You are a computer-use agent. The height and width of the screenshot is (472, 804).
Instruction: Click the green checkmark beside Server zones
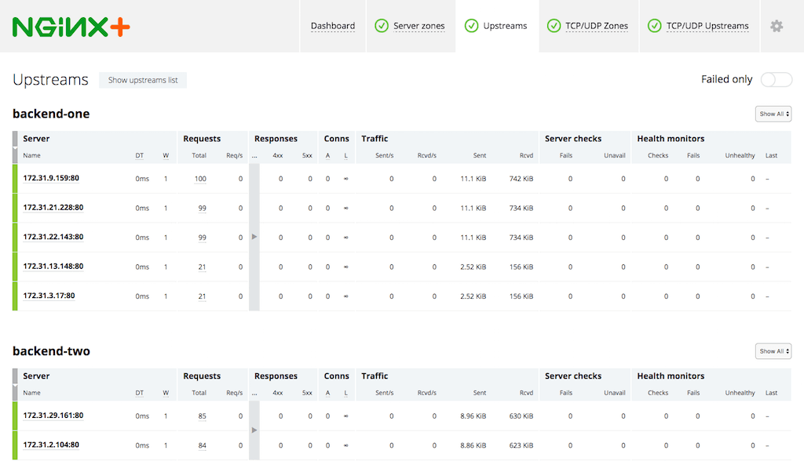click(x=382, y=25)
